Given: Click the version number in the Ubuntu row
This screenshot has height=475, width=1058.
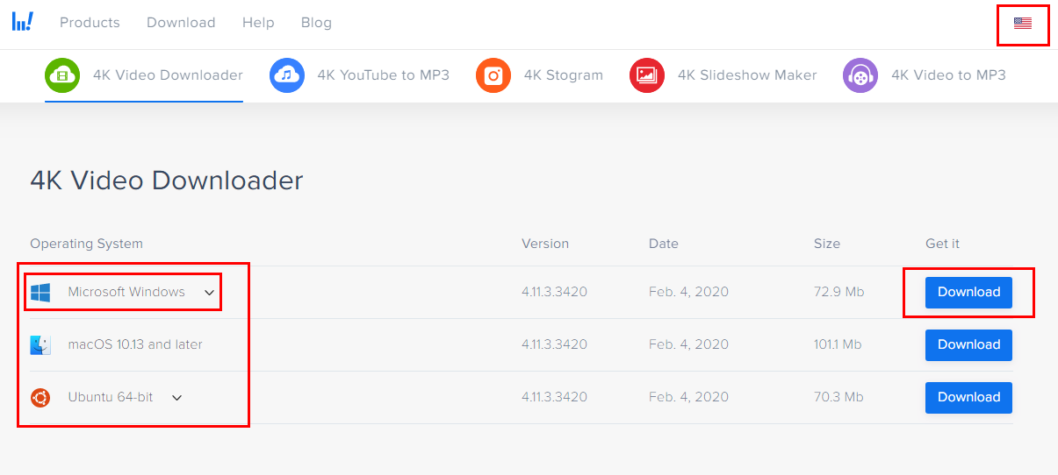Looking at the screenshot, I should click(554, 398).
